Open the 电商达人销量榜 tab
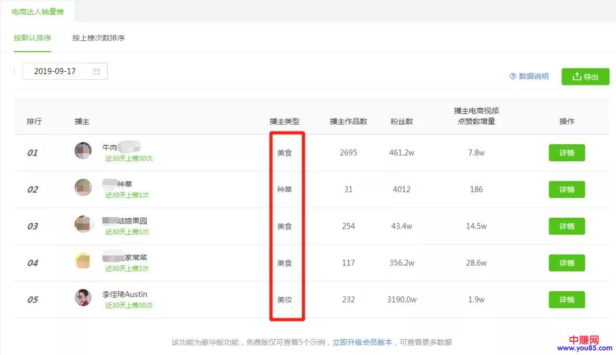Image resolution: width=616 pixels, height=355 pixels. coord(38,12)
